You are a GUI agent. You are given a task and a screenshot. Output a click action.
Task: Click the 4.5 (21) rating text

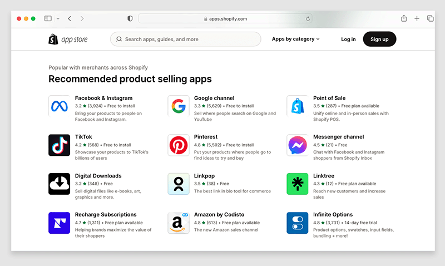pos(323,145)
